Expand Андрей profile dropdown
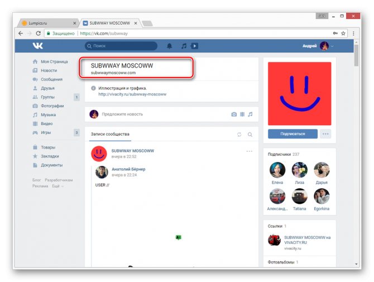Viewport: 374px width, 282px height. (x=318, y=46)
